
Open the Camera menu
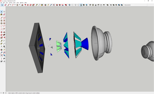[11, 3]
